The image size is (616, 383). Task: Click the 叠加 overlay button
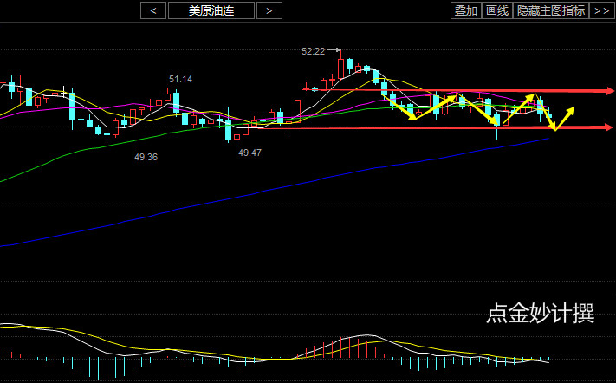(466, 10)
